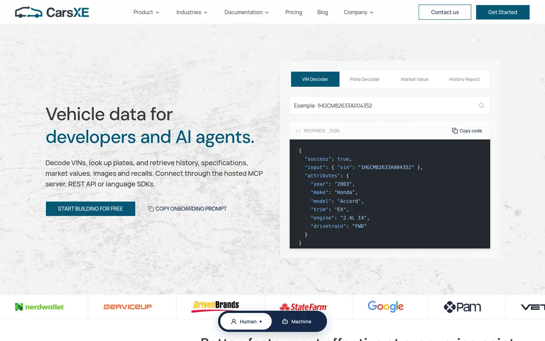Click the copy icon beside Copy code
Viewport: 545px width, 341px height.
pyautogui.click(x=455, y=131)
